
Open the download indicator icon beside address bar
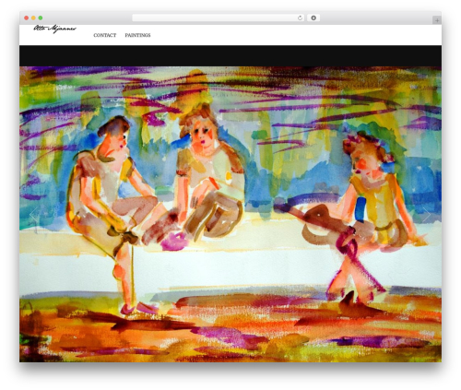[x=313, y=18]
